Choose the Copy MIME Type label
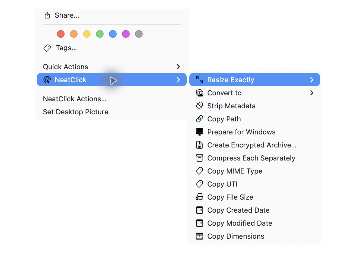 [235, 171]
